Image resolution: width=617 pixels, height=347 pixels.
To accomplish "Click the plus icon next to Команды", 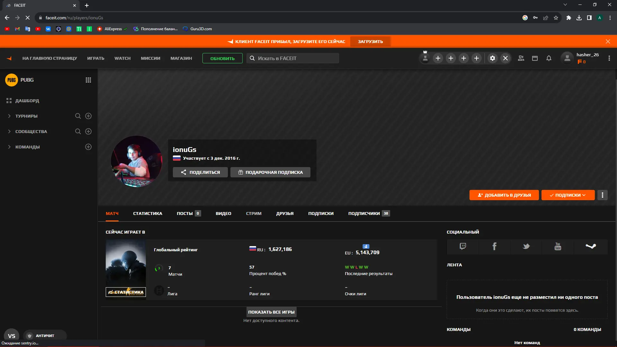I will pyautogui.click(x=88, y=147).
